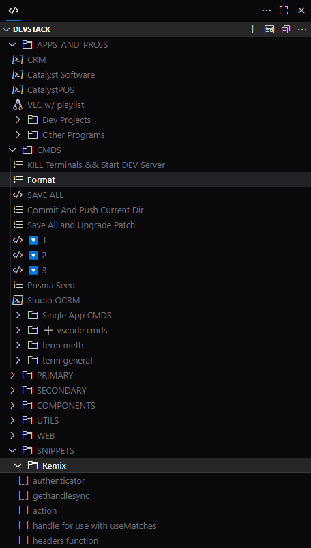Expand the PRIMARY folder
Viewport: 311px width, 548px height.
[x=12, y=375]
